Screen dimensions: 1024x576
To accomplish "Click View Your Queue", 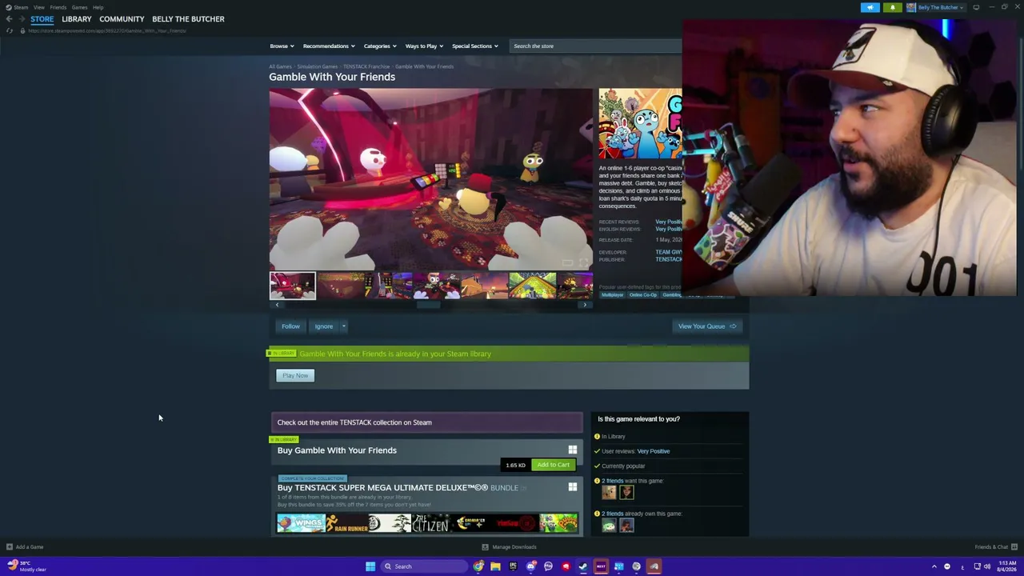I will [x=707, y=326].
